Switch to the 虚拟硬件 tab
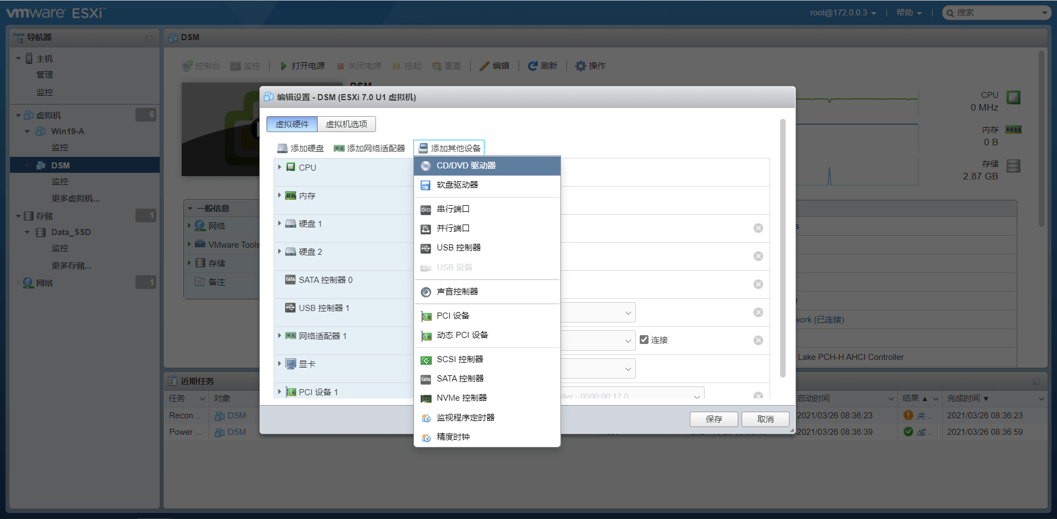 tap(292, 124)
